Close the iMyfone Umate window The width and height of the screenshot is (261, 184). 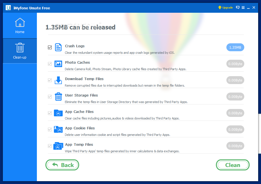coord(254,7)
